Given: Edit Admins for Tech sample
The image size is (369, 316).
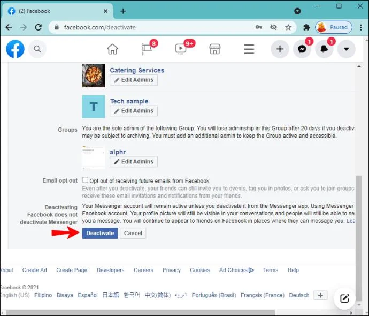Looking at the screenshot, I should coord(134,111).
